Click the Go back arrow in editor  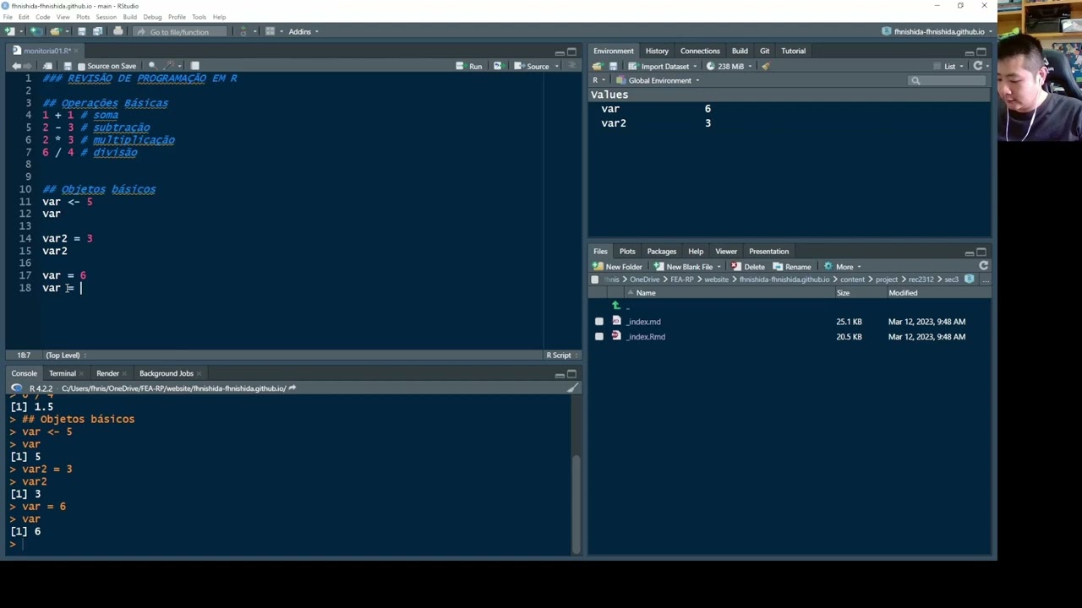tap(16, 66)
